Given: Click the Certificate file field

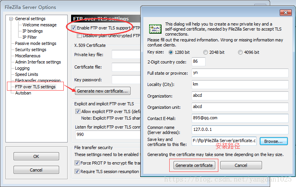Looking at the screenshot, I should (x=126, y=67).
